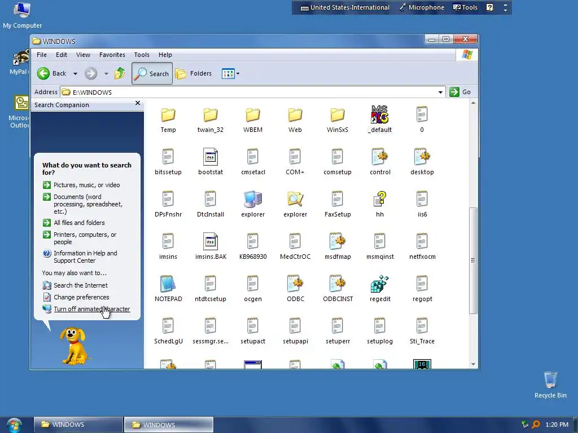Toggle the Folders pane button

point(194,74)
